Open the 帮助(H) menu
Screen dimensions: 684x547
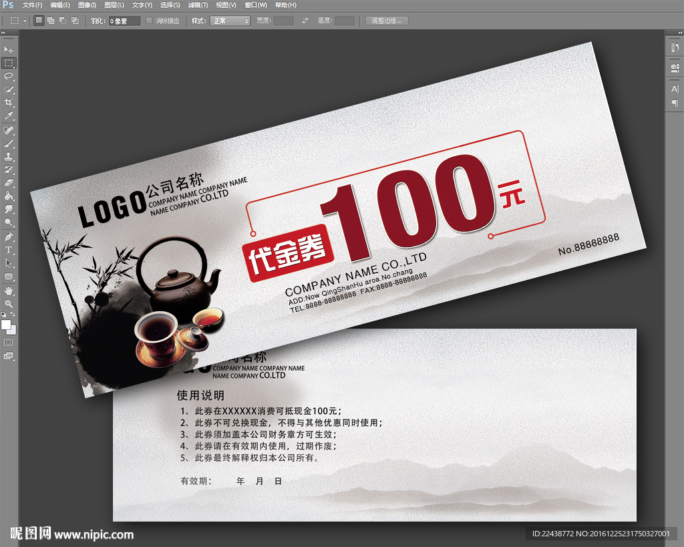point(286,5)
